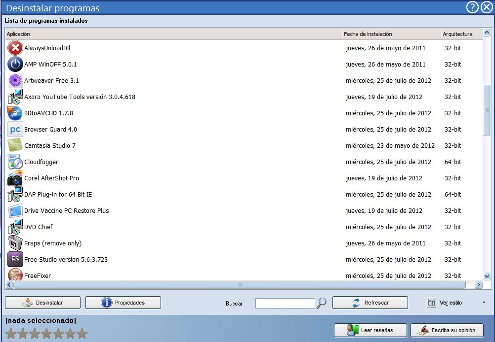Select the Fraps (remove only) entry
The image size is (495, 342).
coord(53,243)
